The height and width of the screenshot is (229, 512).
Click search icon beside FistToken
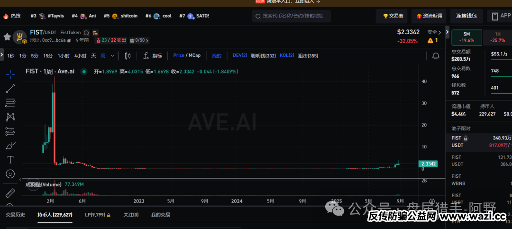[87, 33]
